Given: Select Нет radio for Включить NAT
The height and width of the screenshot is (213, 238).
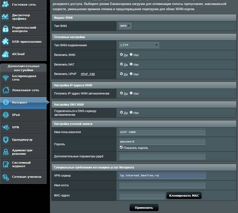Looking at the screenshot, I should coord(131,64).
